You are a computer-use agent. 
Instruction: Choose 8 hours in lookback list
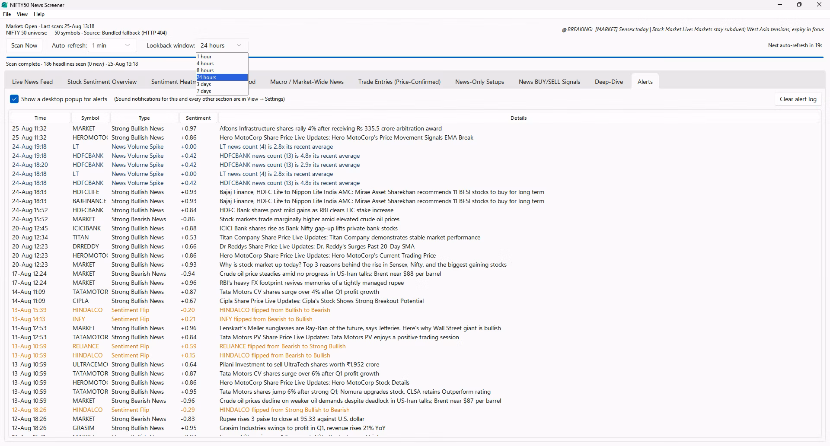click(222, 70)
